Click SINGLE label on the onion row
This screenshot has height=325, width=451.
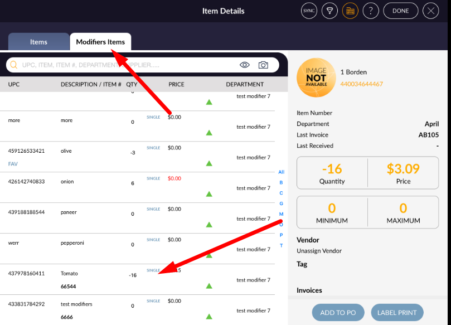(x=153, y=178)
